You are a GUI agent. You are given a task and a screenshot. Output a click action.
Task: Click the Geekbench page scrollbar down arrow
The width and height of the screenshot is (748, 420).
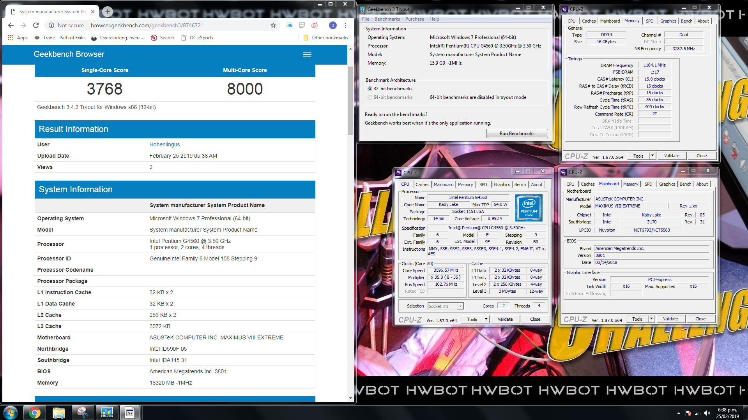(x=350, y=398)
